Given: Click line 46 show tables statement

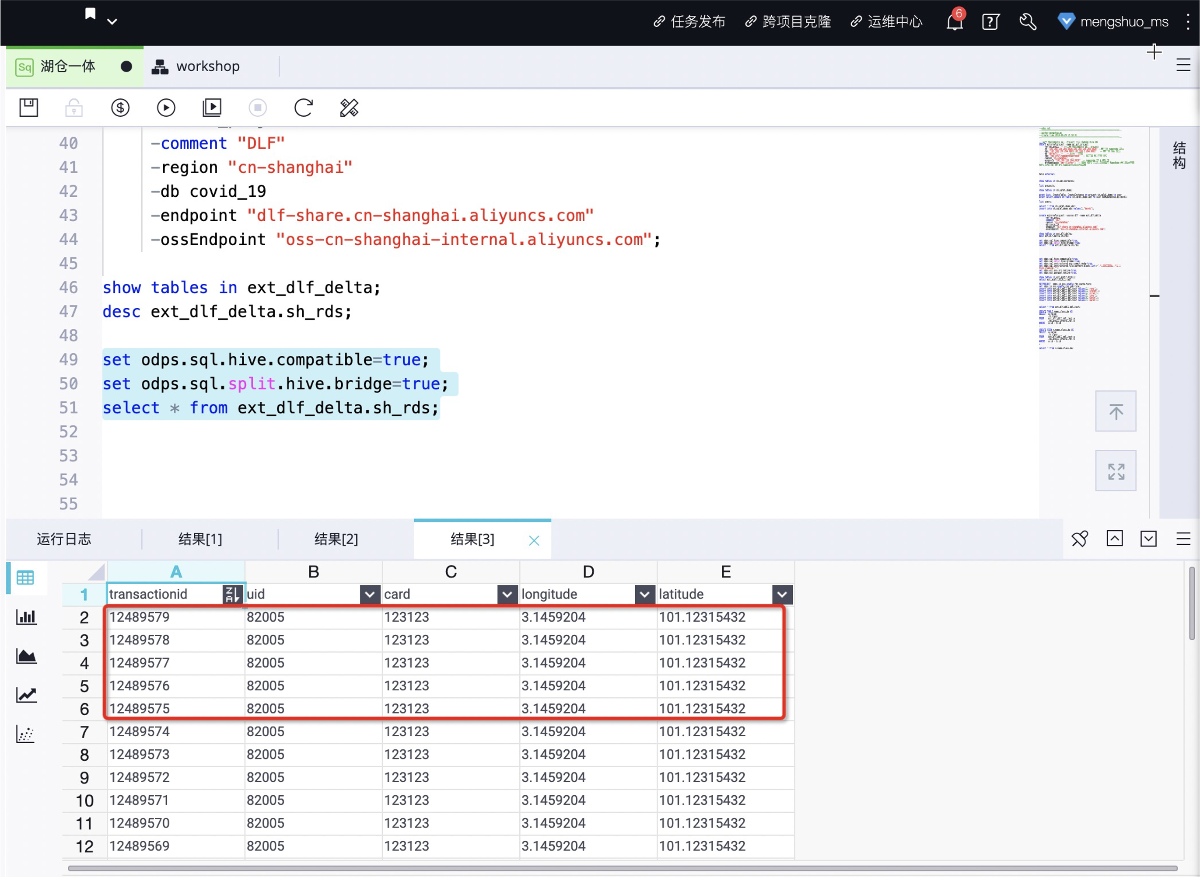Looking at the screenshot, I should tap(241, 288).
